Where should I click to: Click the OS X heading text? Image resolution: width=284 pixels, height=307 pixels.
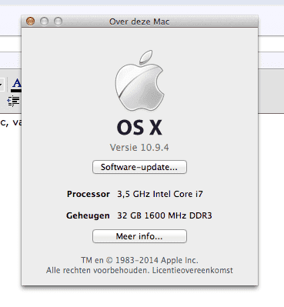(x=139, y=128)
